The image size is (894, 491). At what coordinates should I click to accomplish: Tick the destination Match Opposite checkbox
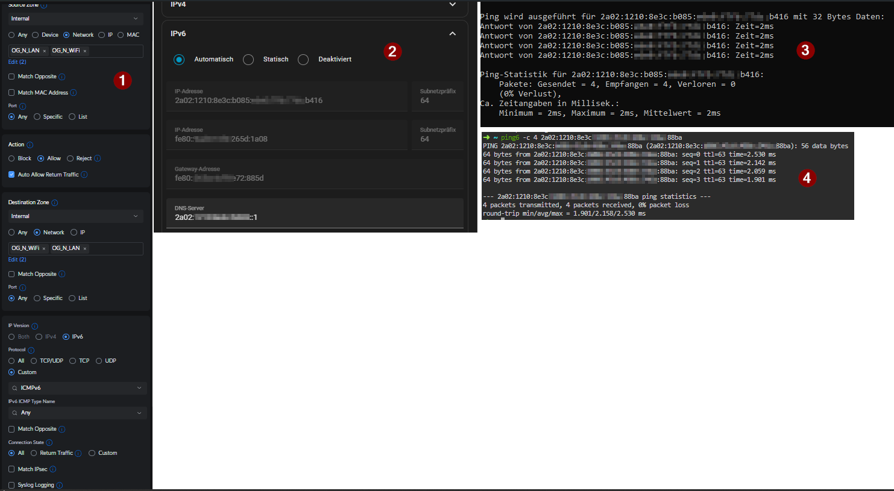click(x=11, y=274)
